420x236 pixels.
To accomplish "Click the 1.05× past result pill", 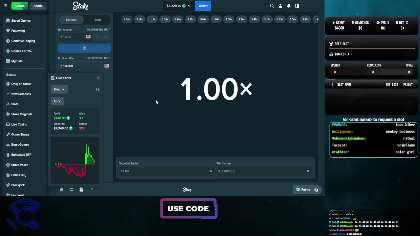I will (x=216, y=19).
